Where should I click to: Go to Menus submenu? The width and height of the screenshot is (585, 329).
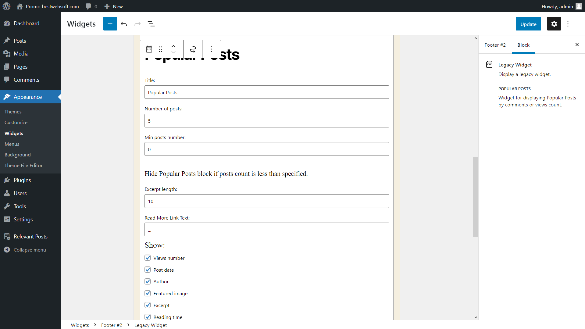pos(12,144)
